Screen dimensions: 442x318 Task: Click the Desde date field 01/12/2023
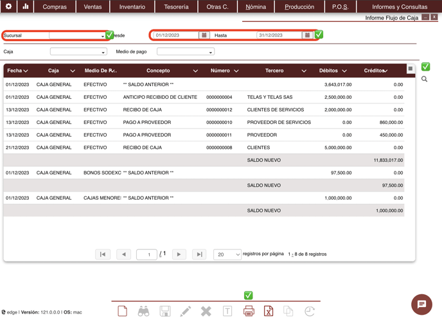click(176, 35)
